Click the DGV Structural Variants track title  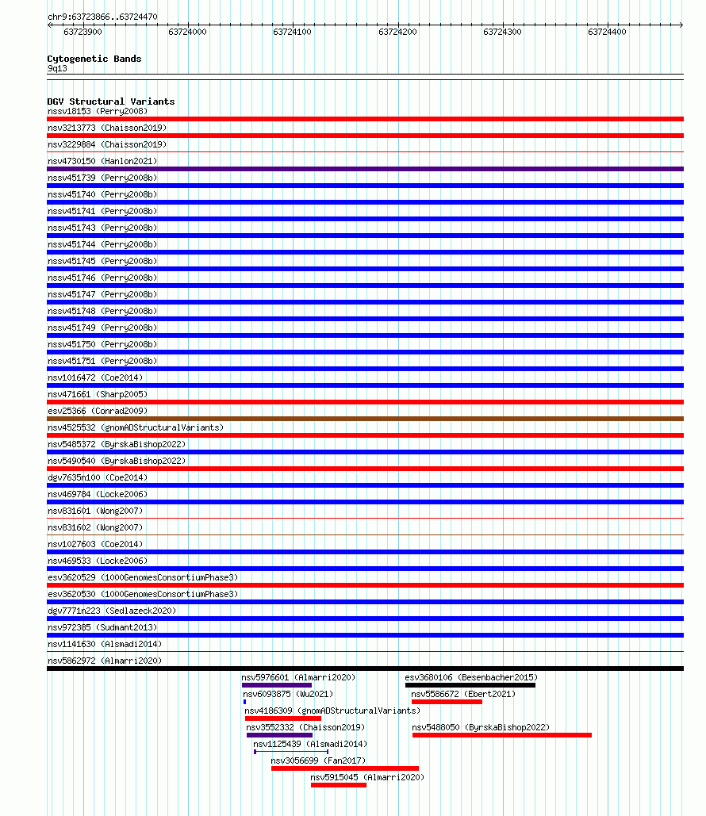(x=111, y=102)
